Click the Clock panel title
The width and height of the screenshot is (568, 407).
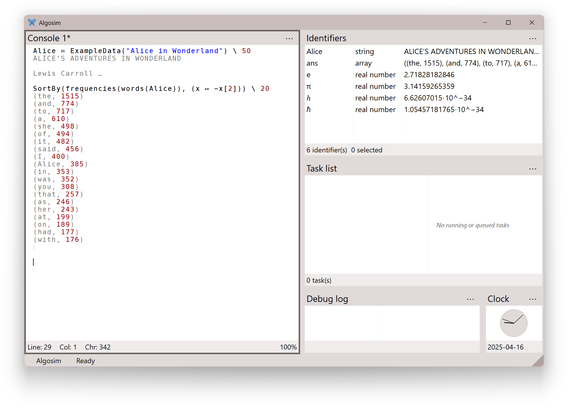tap(498, 299)
